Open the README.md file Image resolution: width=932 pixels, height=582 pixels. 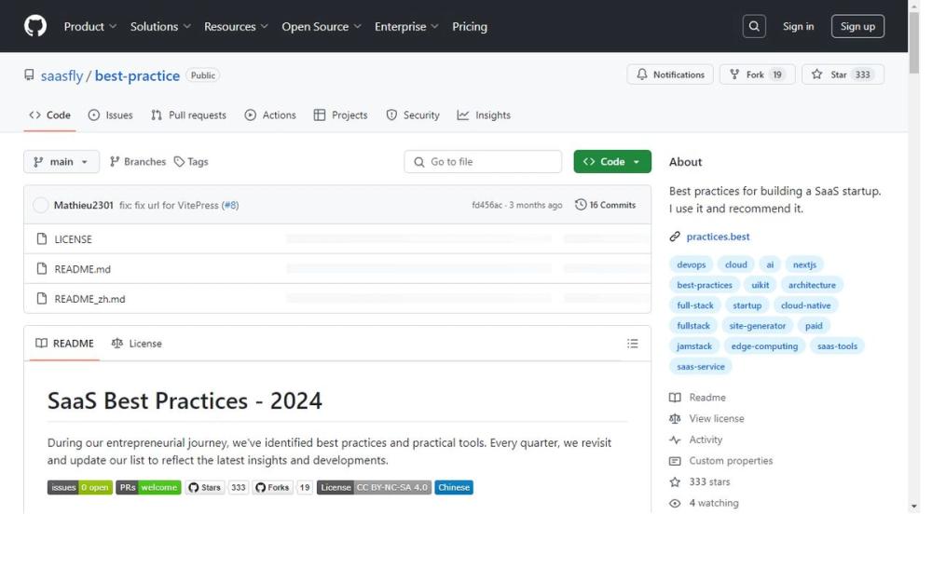(x=83, y=269)
